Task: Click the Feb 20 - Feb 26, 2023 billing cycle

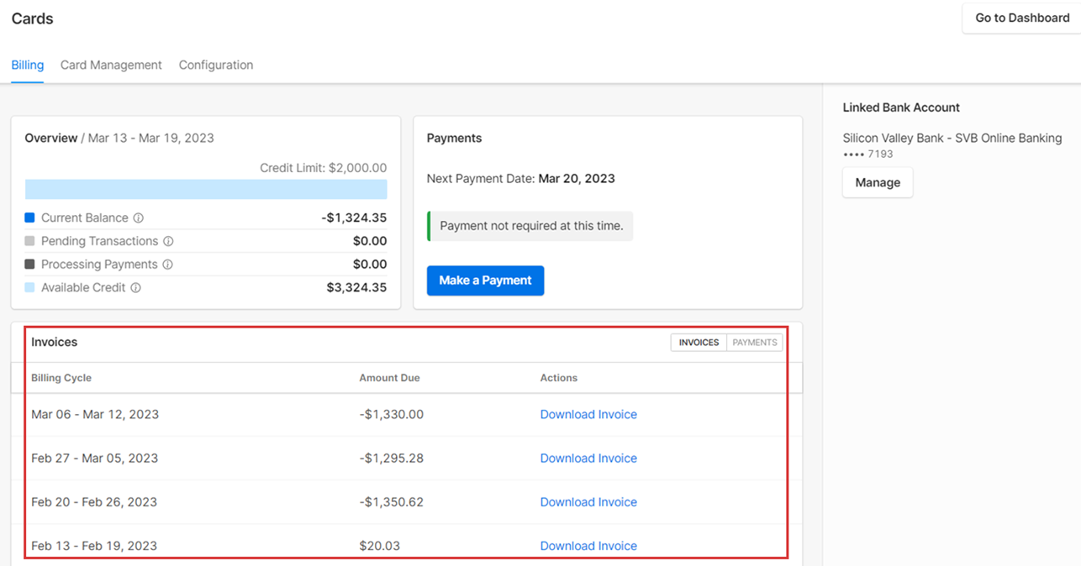Action: (94, 502)
